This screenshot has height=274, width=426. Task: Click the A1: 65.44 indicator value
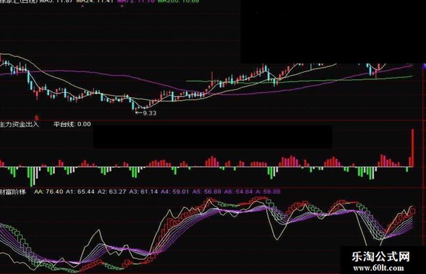click(x=80, y=192)
